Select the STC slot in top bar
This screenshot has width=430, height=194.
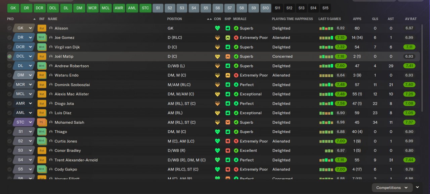pos(145,8)
